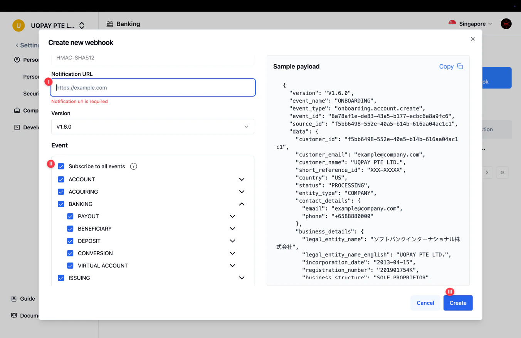Click the Banking icon in the top header
The height and width of the screenshot is (338, 521).
pyautogui.click(x=110, y=24)
